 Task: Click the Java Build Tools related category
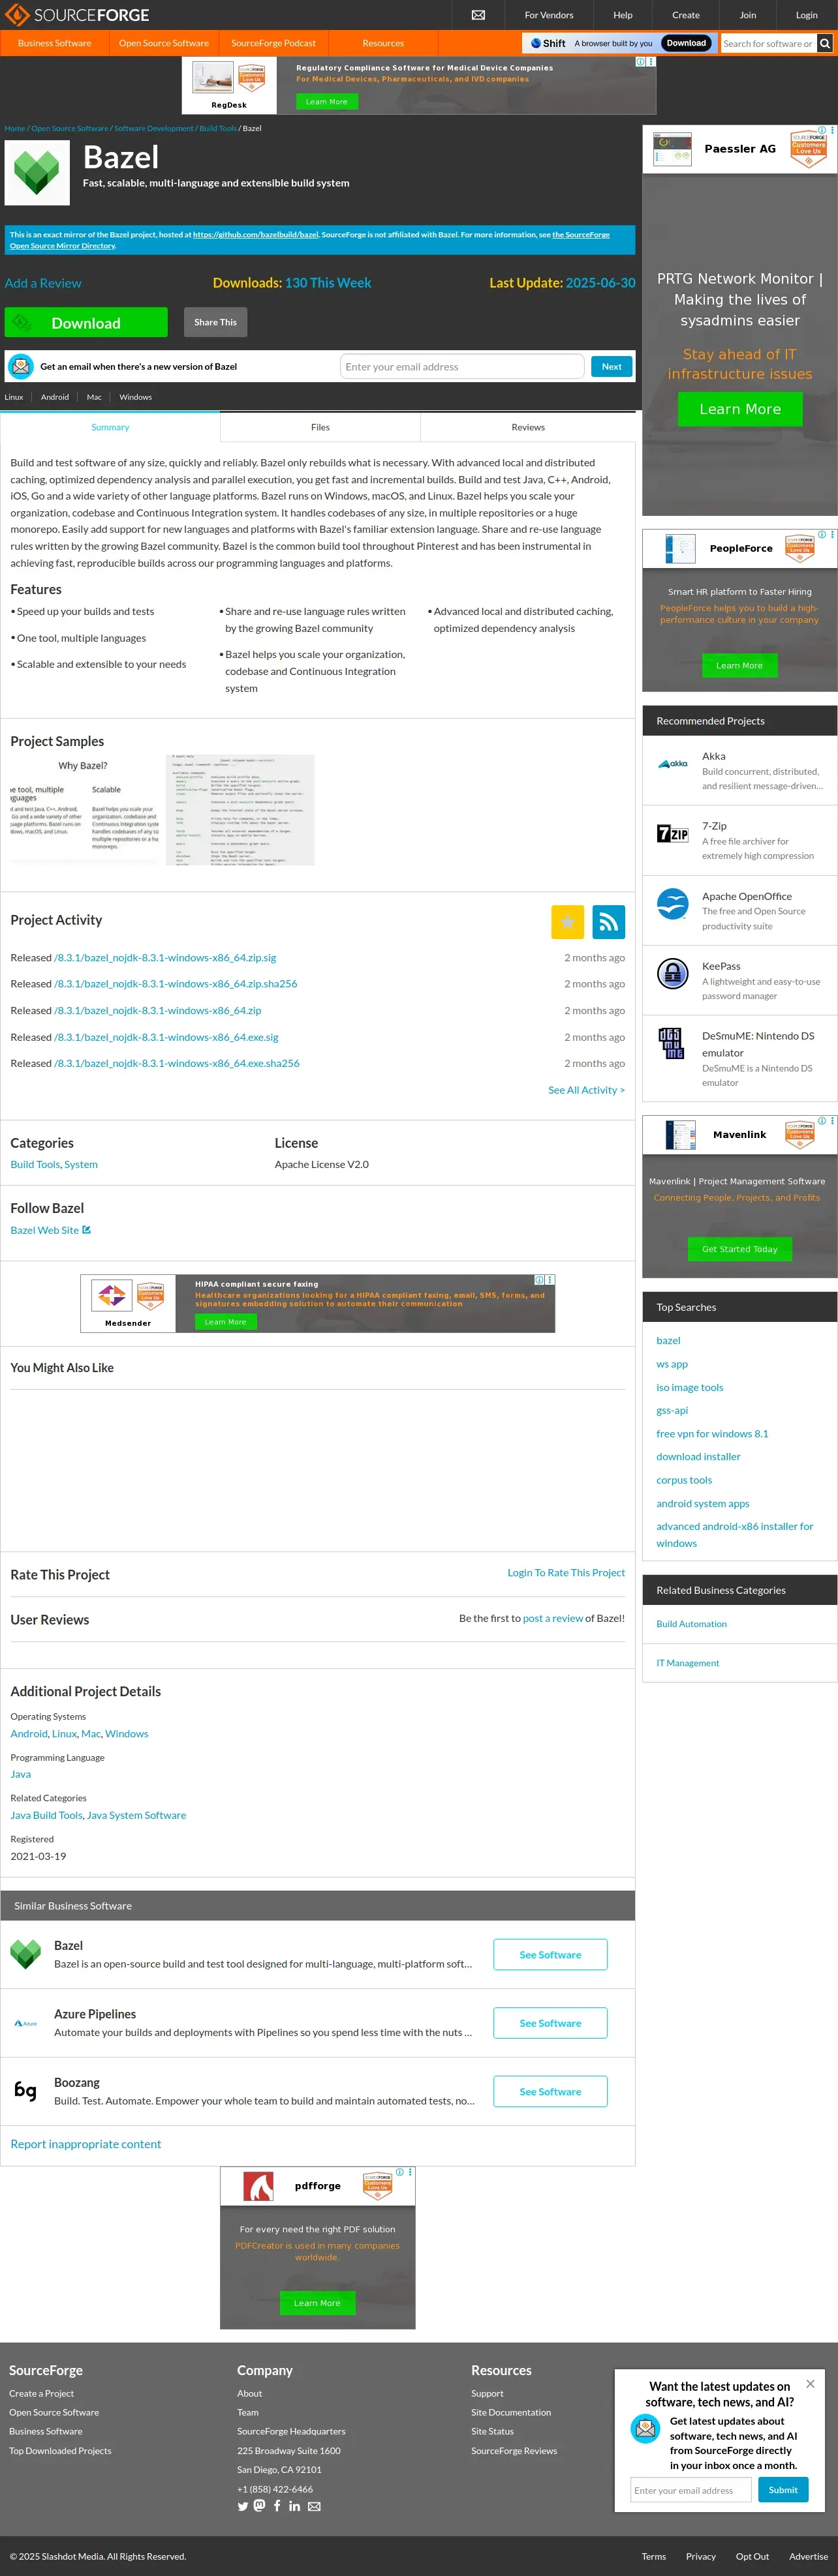46,1815
